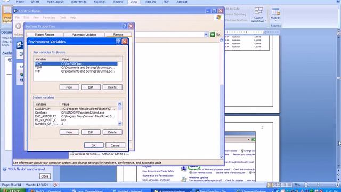Open the Windows Start button
This screenshot has height=192, width=341.
13,190
